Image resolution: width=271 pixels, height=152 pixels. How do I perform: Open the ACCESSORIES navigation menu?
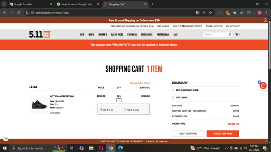click(x=147, y=35)
